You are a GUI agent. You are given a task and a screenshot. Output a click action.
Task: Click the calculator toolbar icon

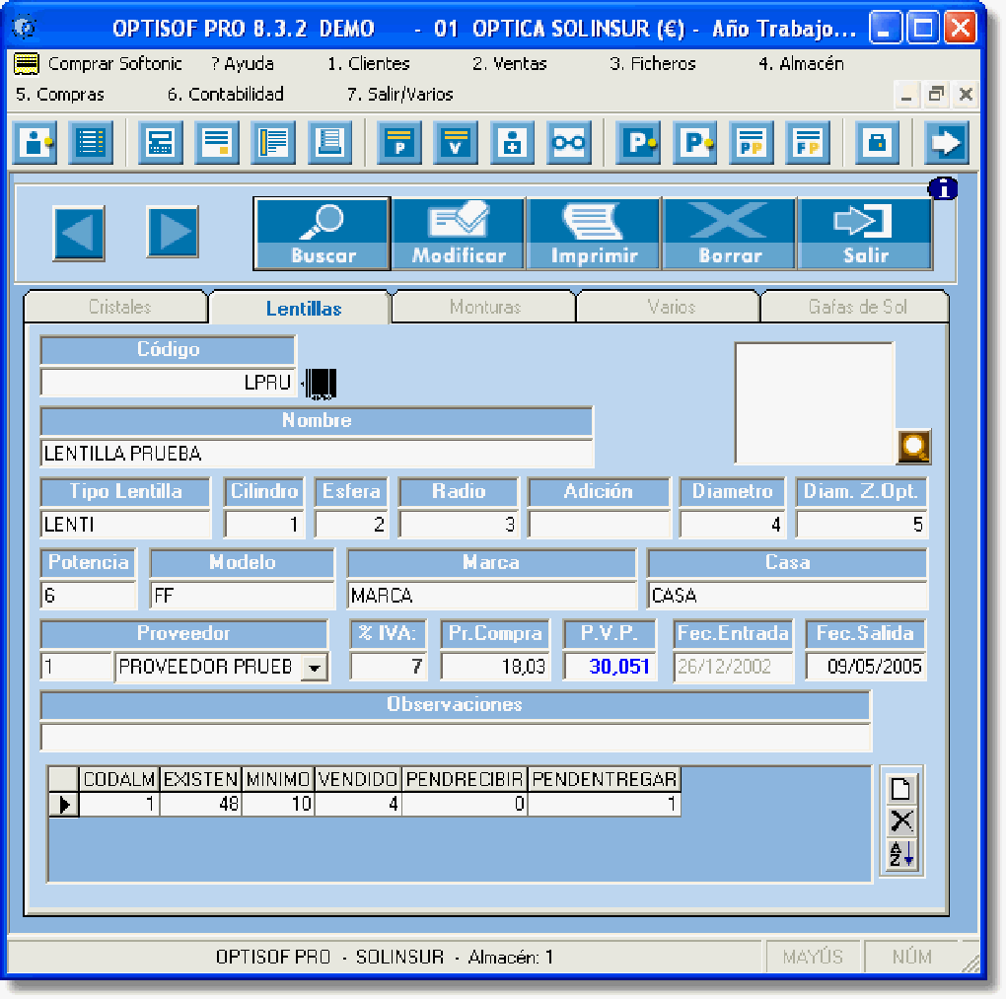point(160,142)
